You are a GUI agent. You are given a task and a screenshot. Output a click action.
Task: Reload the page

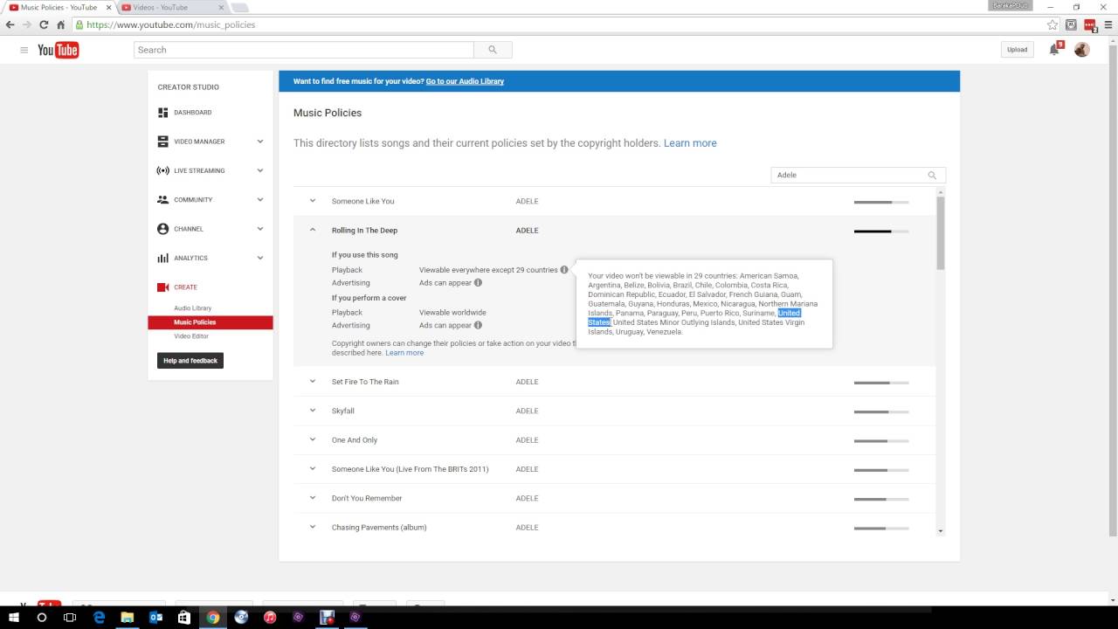(x=44, y=24)
